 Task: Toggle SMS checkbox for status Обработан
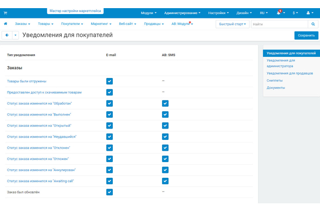165,104
